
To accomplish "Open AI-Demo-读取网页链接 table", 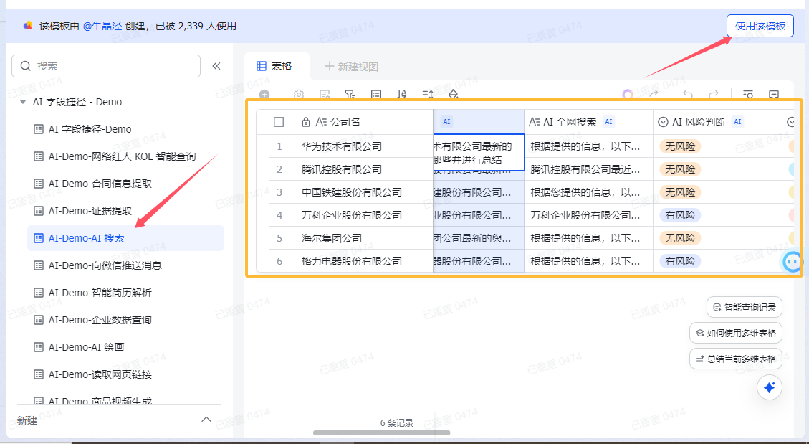I will point(92,374).
